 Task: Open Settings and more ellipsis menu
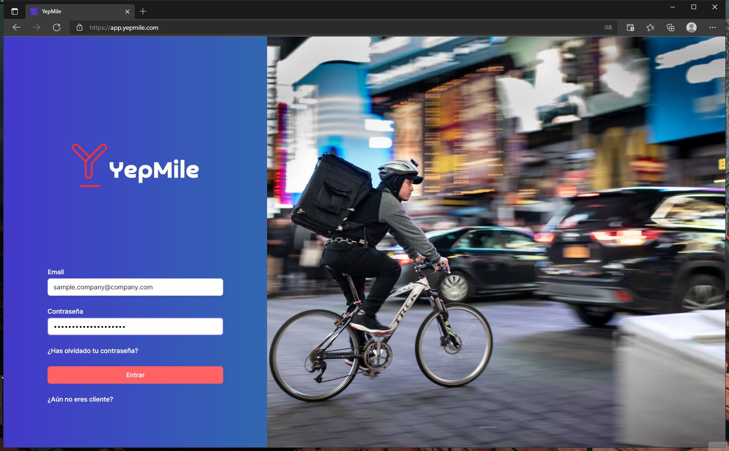point(712,27)
